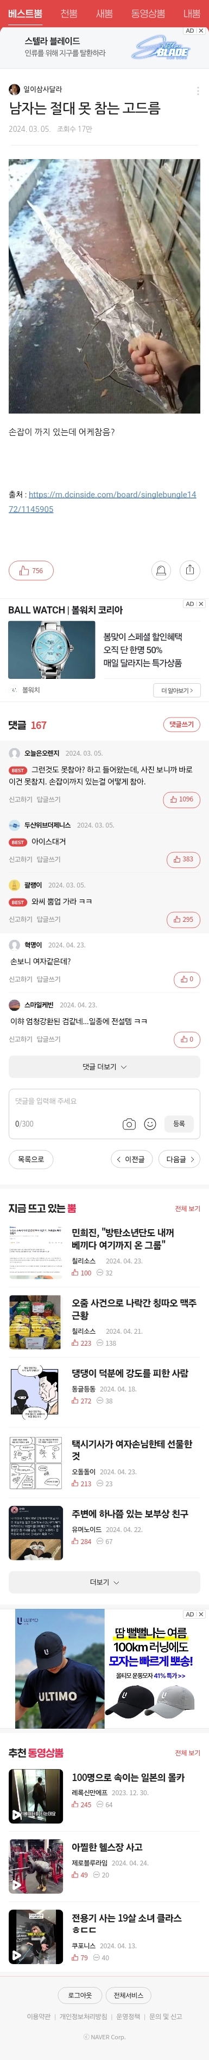Viewport: 209px width, 2060px height.
Task: Expand more comments with 댓글 더보기
Action: (x=104, y=1066)
